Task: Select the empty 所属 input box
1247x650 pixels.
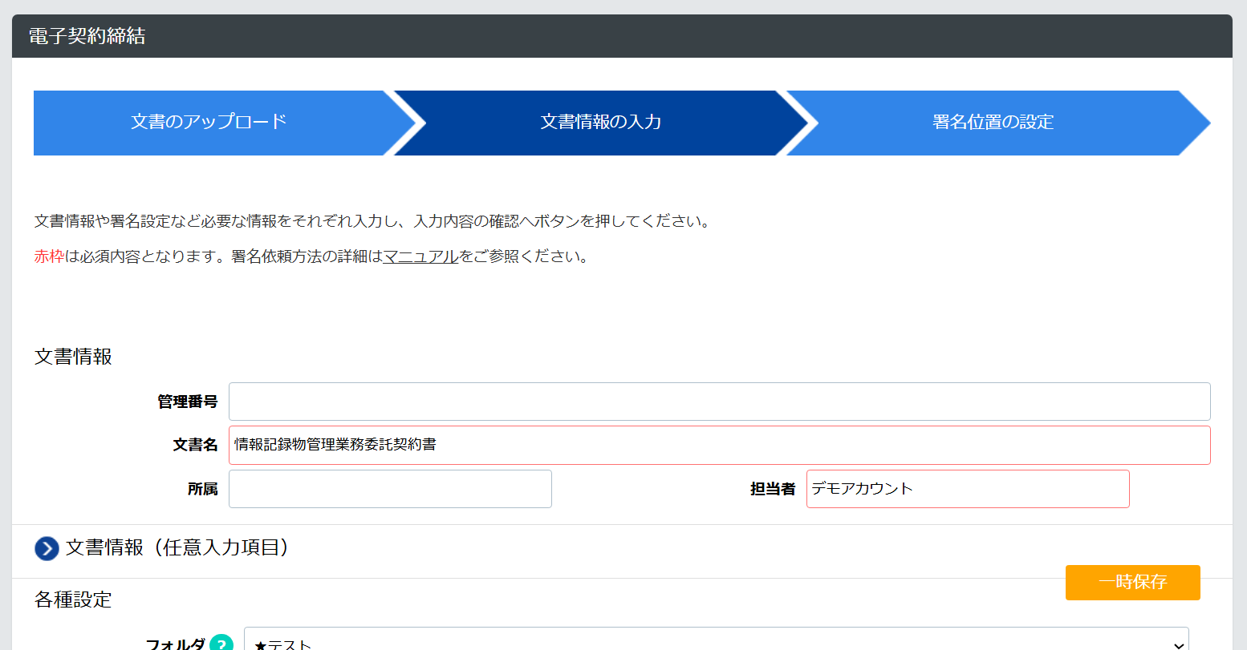Action: pyautogui.click(x=390, y=489)
